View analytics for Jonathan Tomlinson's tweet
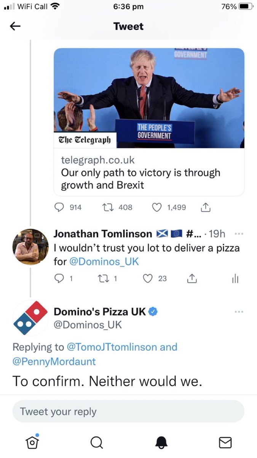Screen dimensions: 257x458 tap(235, 279)
